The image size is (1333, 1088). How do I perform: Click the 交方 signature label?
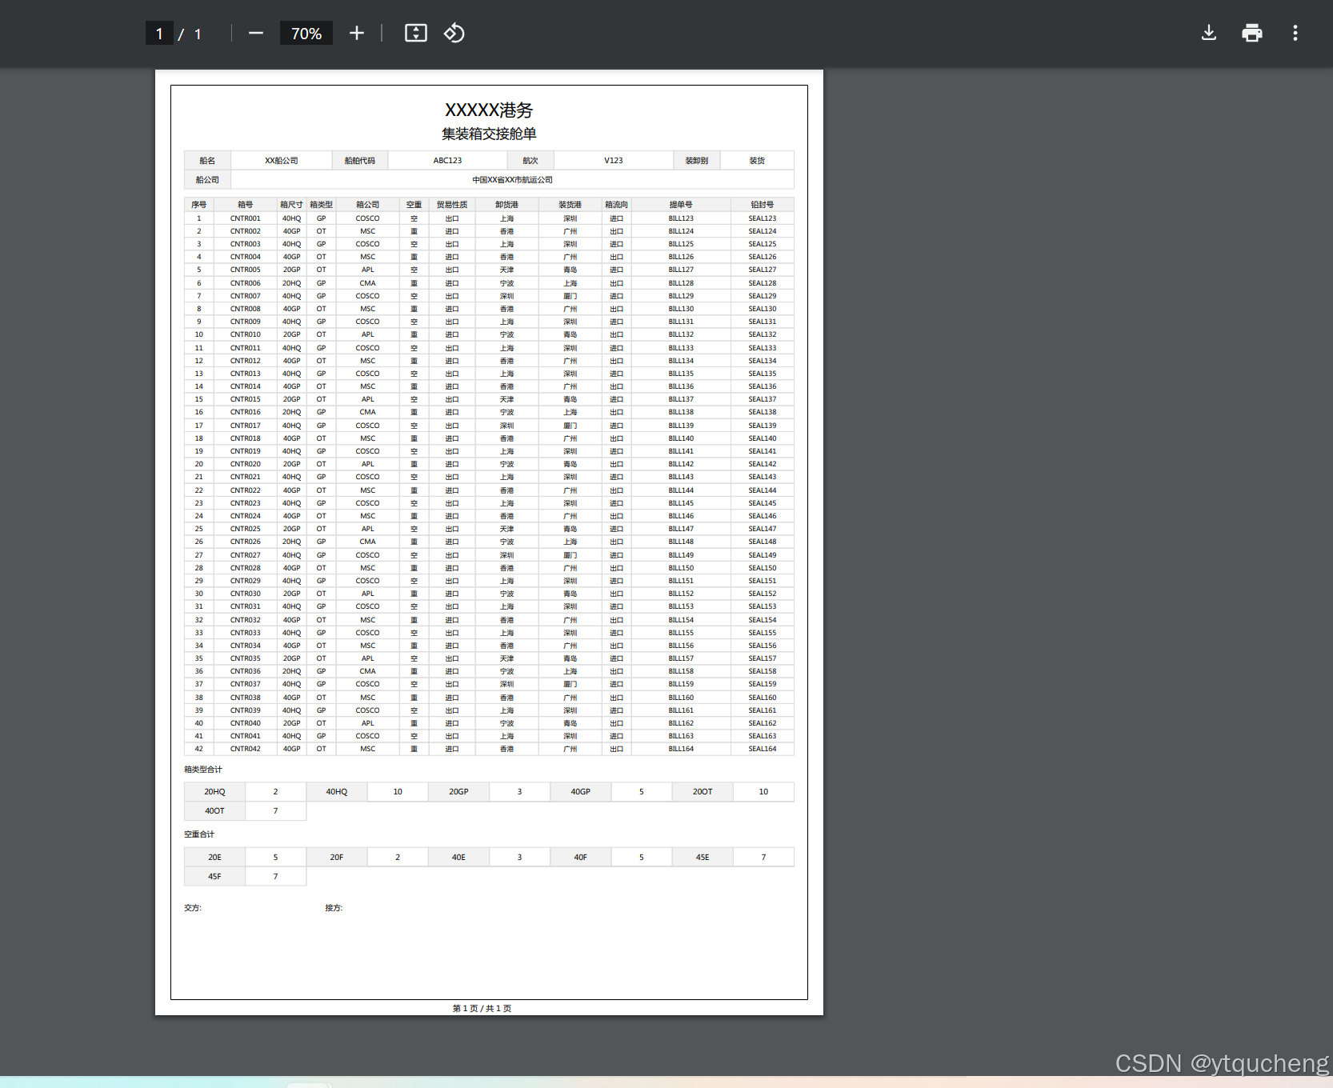tap(193, 908)
